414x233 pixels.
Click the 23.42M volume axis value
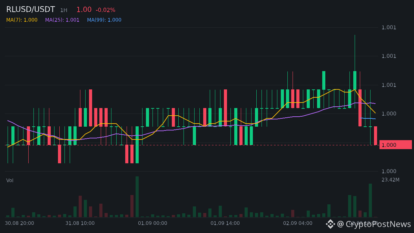[391, 180]
